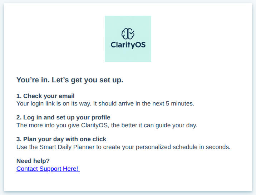The image size is (256, 195).
Task: Open the Contact Support Here! link
Action: pos(48,169)
